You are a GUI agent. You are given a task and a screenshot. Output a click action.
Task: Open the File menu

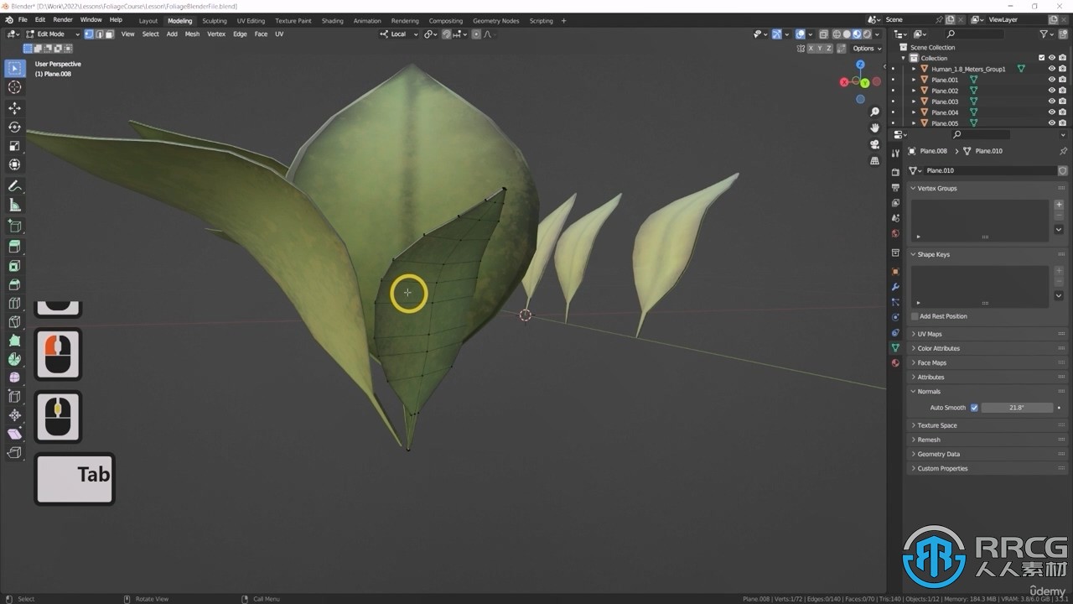[x=23, y=19]
